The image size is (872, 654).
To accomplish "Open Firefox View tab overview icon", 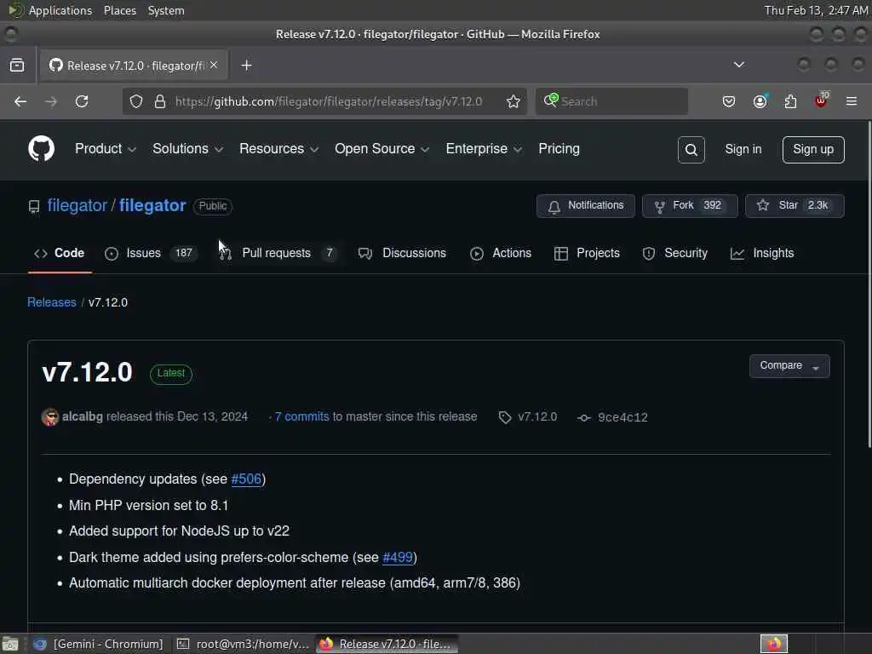I will (x=17, y=65).
